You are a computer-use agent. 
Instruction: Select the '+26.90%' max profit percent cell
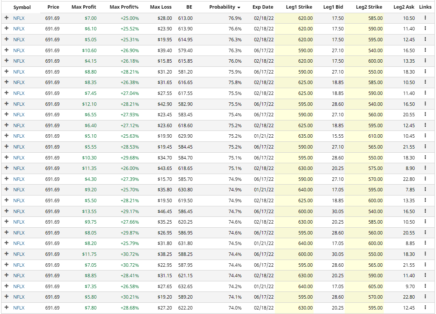130,51
